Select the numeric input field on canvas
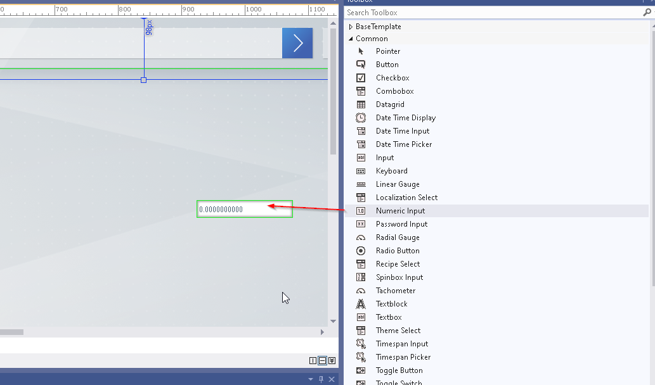Image resolution: width=655 pixels, height=385 pixels. point(245,209)
